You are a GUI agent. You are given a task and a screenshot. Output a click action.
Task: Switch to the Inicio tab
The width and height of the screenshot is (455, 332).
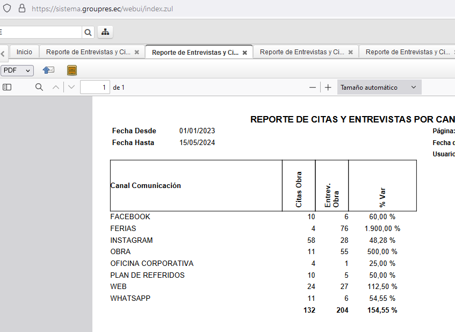[x=24, y=52]
